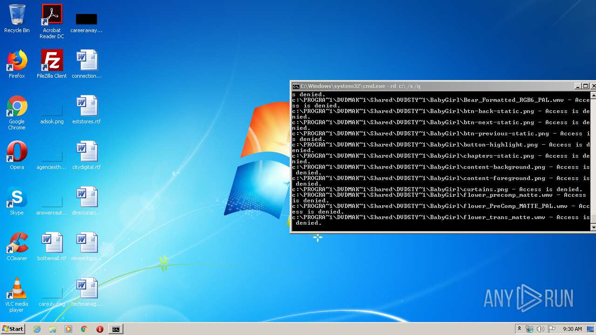The width and height of the screenshot is (596, 335).
Task: Open Firefox desktop shortcut
Action: pyautogui.click(x=17, y=65)
